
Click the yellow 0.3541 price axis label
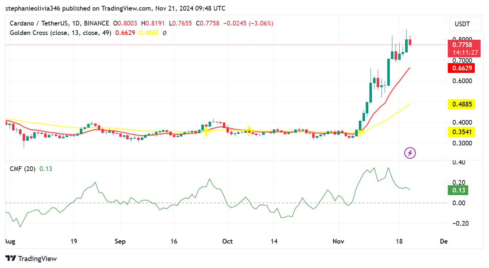pyautogui.click(x=462, y=132)
